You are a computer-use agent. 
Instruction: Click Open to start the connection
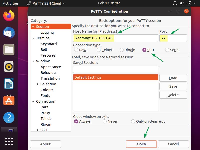pos(141,144)
